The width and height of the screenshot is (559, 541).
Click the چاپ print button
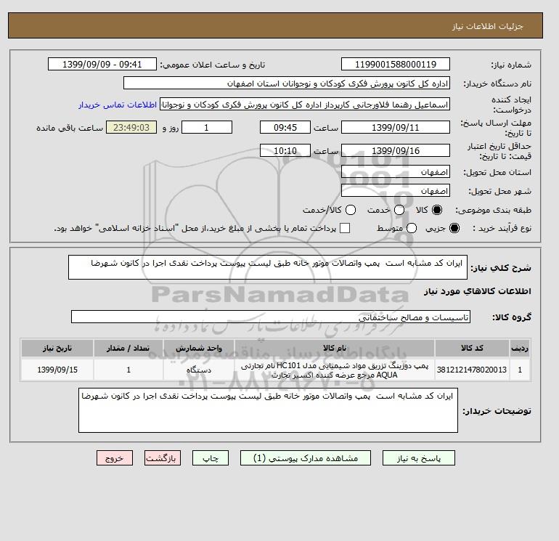(x=211, y=458)
